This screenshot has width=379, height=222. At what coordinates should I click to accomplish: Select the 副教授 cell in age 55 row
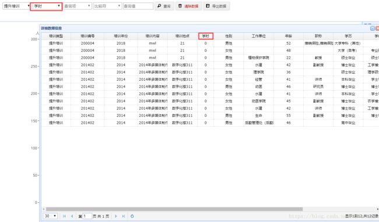click(x=318, y=116)
